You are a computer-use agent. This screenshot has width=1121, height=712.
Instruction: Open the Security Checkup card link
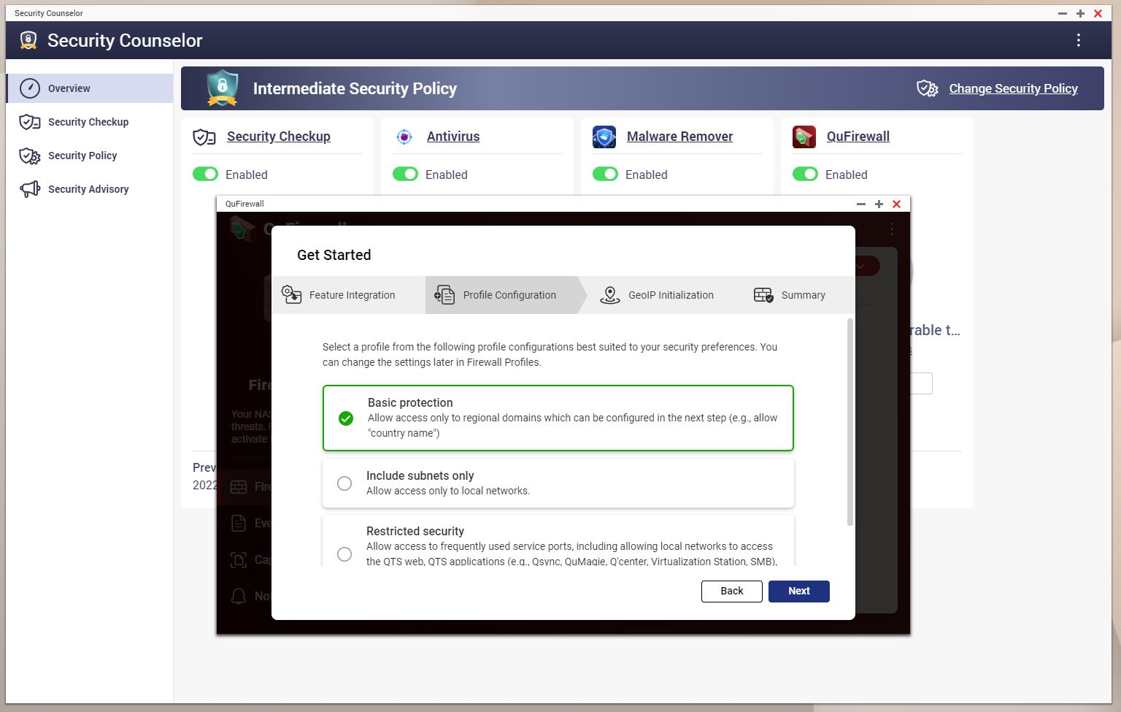coord(279,137)
